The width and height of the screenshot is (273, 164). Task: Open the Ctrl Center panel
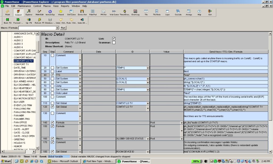71,13
